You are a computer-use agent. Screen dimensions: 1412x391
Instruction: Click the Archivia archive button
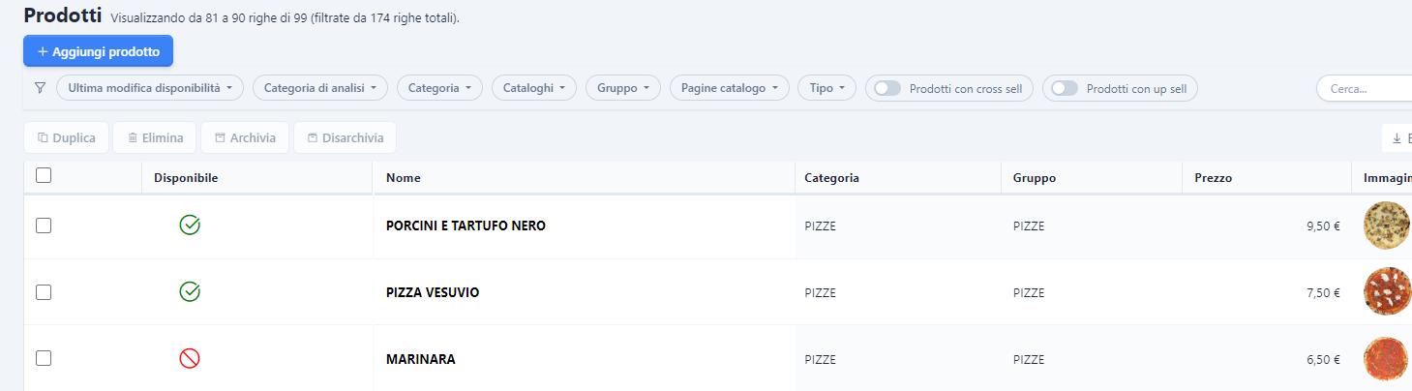[245, 137]
